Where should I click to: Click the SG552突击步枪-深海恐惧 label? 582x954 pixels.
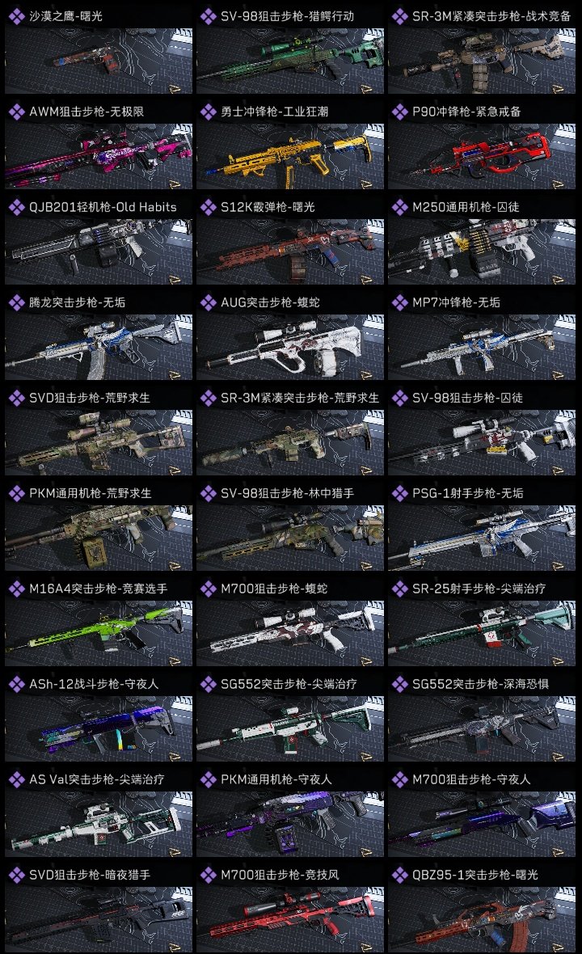(x=480, y=684)
